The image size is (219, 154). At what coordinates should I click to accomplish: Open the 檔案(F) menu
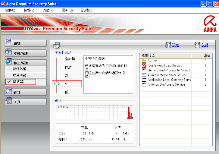[10, 10]
